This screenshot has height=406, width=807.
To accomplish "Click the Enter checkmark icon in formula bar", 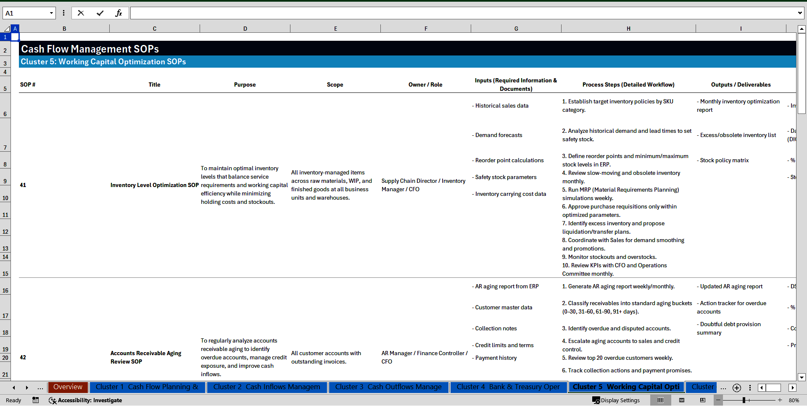I will (x=100, y=13).
